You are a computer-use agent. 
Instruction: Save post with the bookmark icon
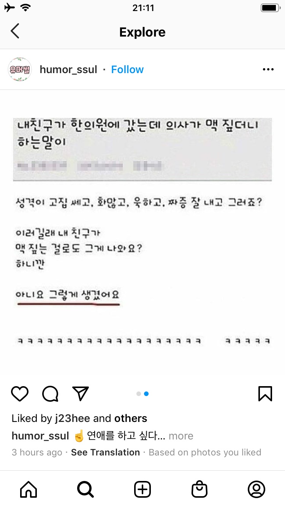(x=265, y=394)
